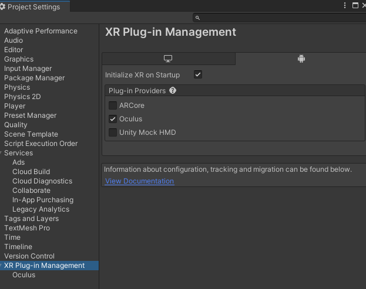Screen dimensions: 366x289
Task: Select Timeline settings
Action: (x=18, y=247)
